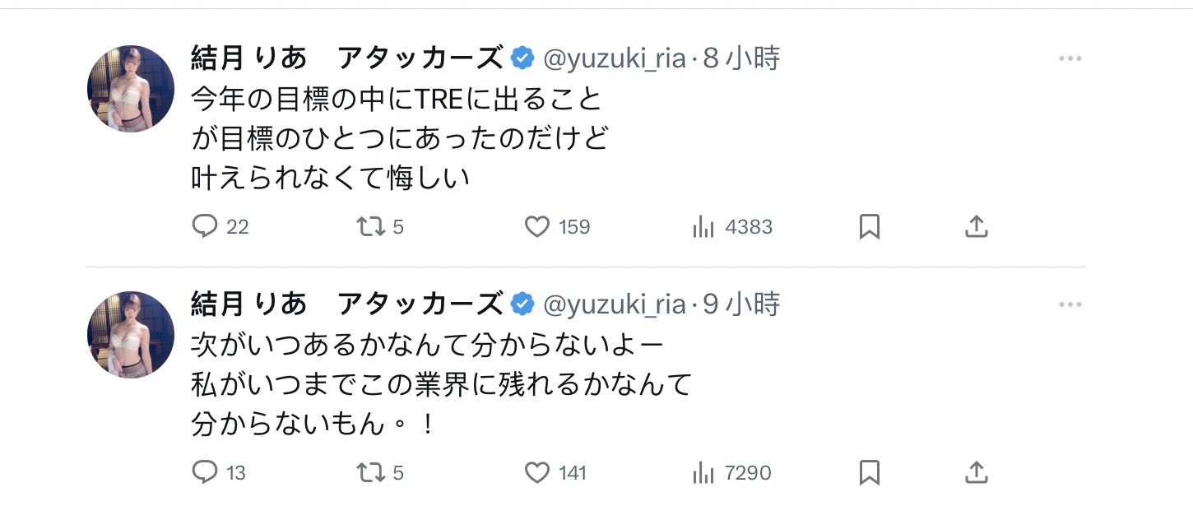Open profile picture on second tweet
1193x506 pixels.
pyautogui.click(x=131, y=335)
